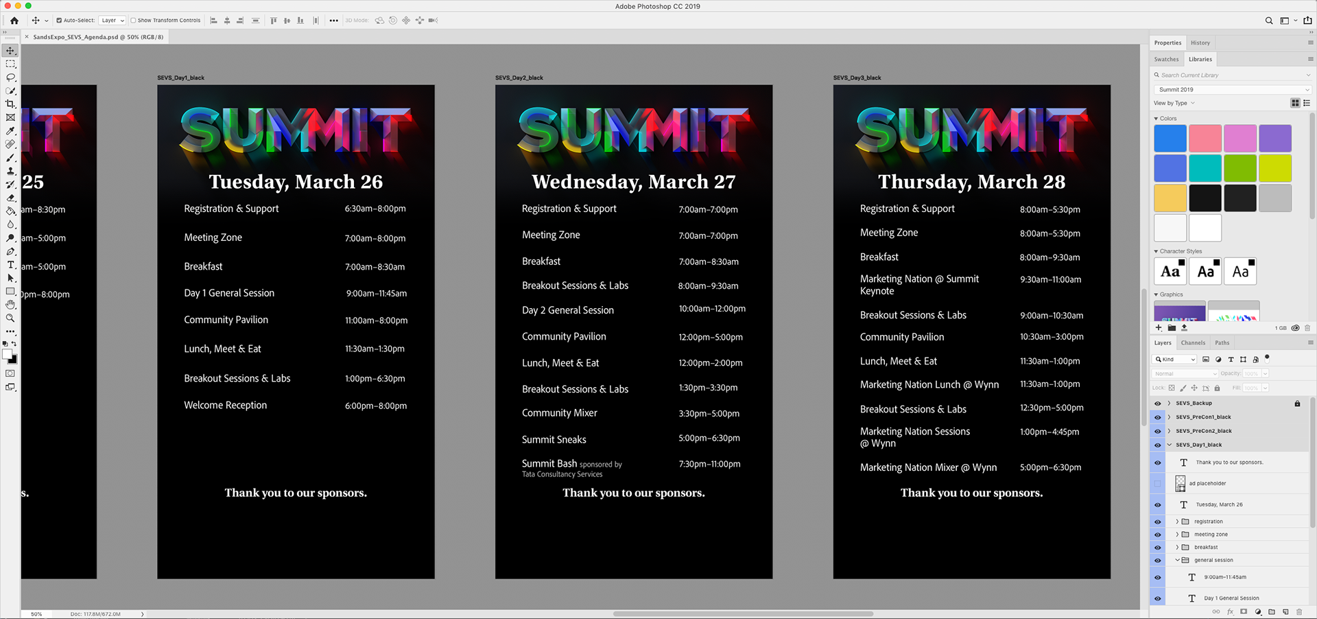Select the Quick Selection tool

pos(10,91)
